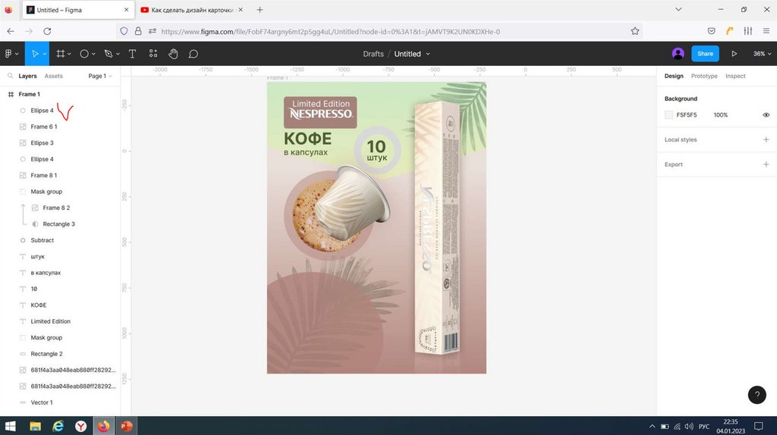Open the 36% zoom dropdown
Screen dimensions: 777x435
tap(761, 54)
